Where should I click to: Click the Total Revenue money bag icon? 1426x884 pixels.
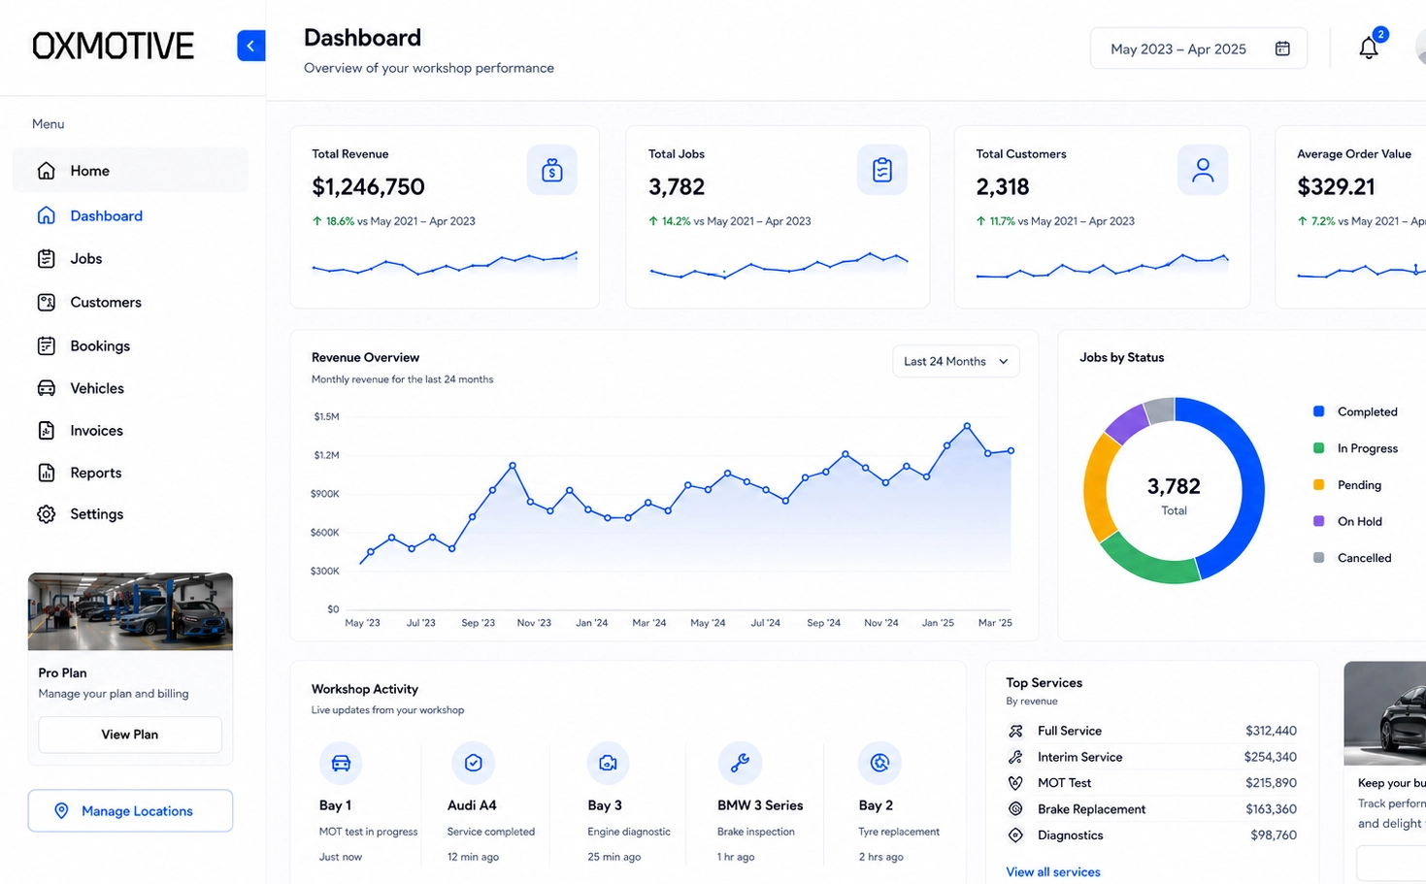(552, 171)
